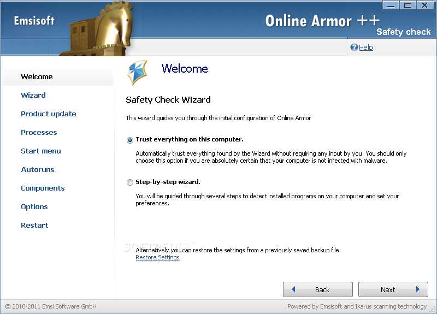
Task: Open the Components sidebar step
Action: click(x=43, y=188)
